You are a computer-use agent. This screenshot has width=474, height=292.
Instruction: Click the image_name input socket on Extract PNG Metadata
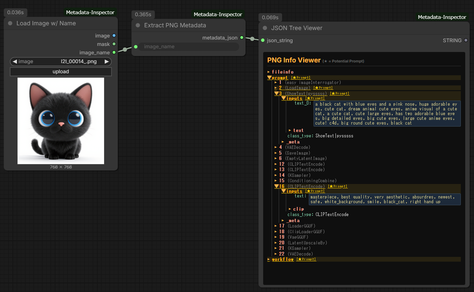(136, 47)
